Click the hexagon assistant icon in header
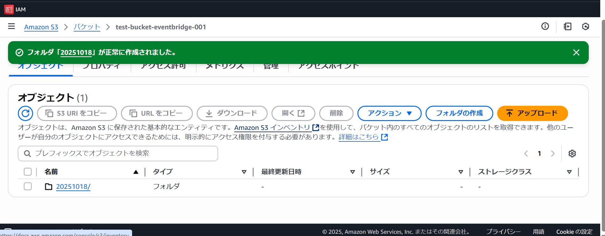 tap(586, 26)
